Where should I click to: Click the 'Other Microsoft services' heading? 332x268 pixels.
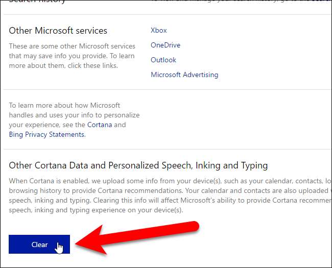(58, 31)
